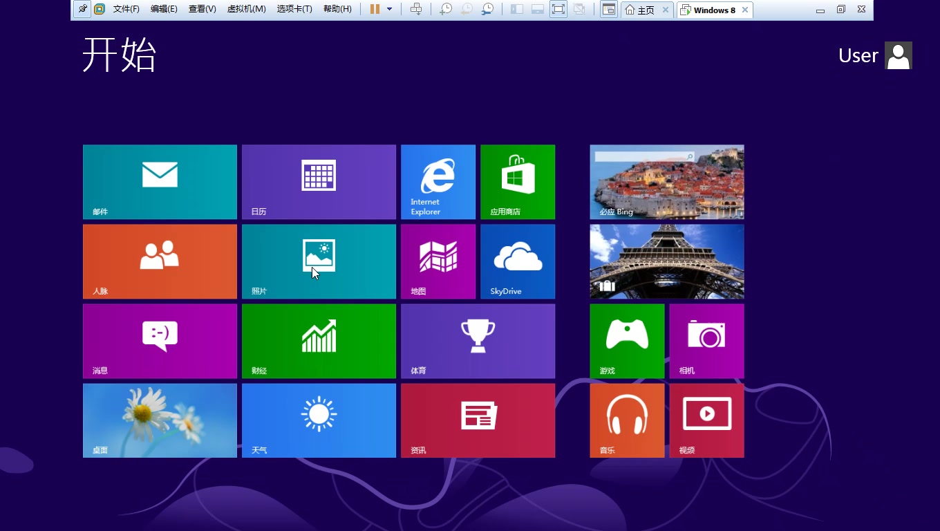Open the Desktop (桌面) tile
This screenshot has height=531, width=940.
[x=160, y=420]
